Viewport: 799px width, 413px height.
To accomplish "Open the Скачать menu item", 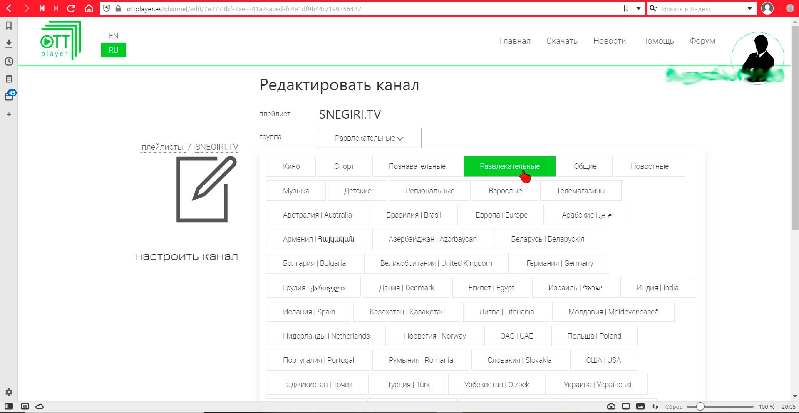I will tap(562, 41).
